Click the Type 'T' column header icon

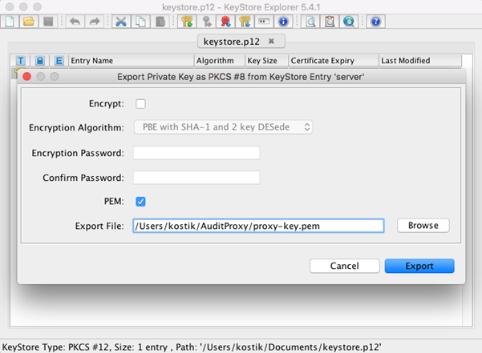(x=21, y=61)
